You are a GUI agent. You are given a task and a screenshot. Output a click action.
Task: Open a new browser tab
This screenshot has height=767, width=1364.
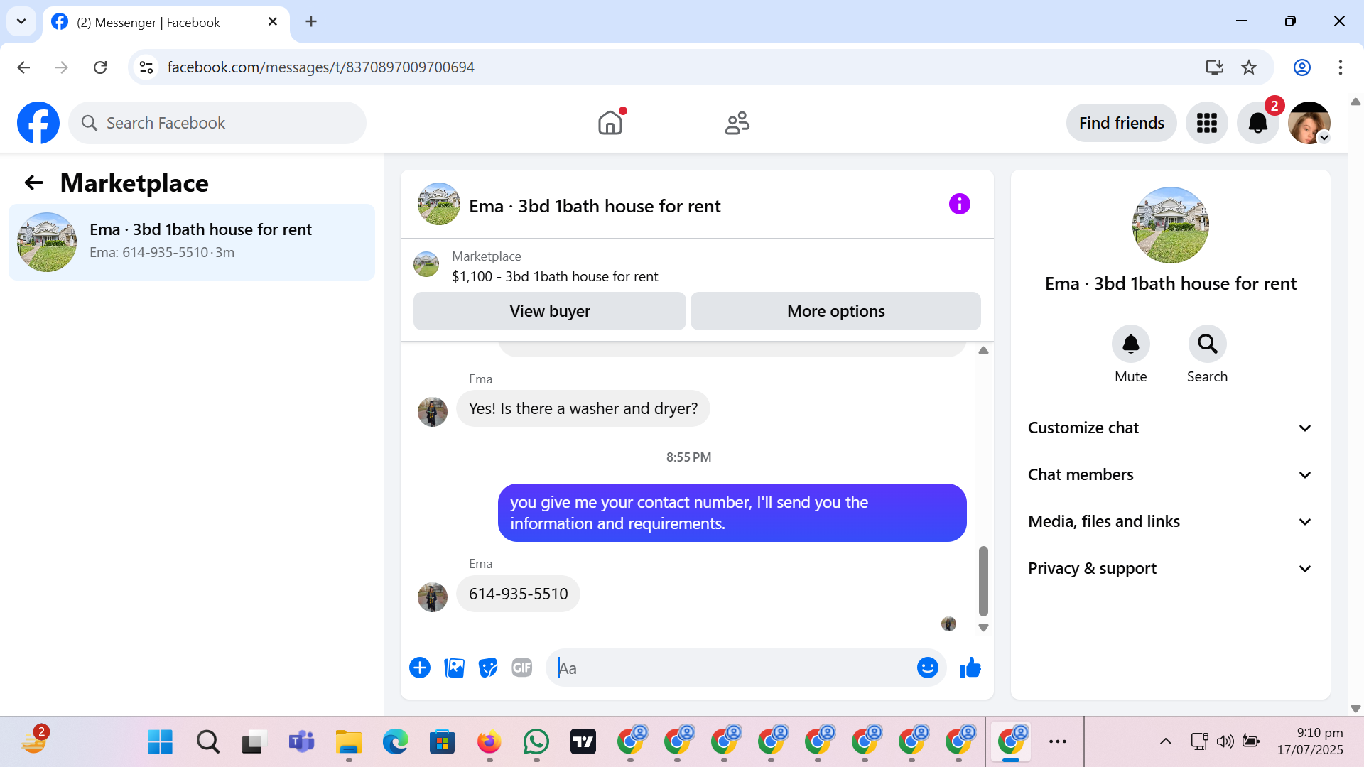(x=311, y=22)
